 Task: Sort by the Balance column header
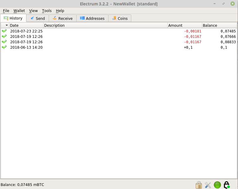(x=219, y=25)
